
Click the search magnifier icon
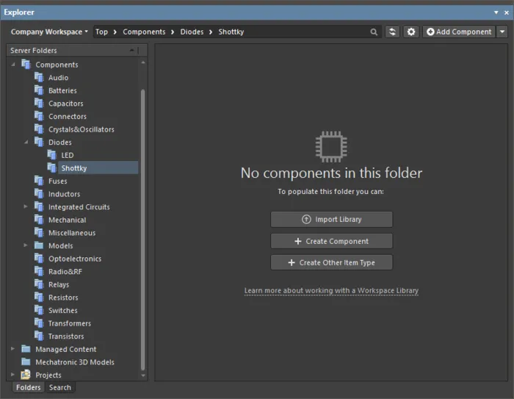click(374, 32)
